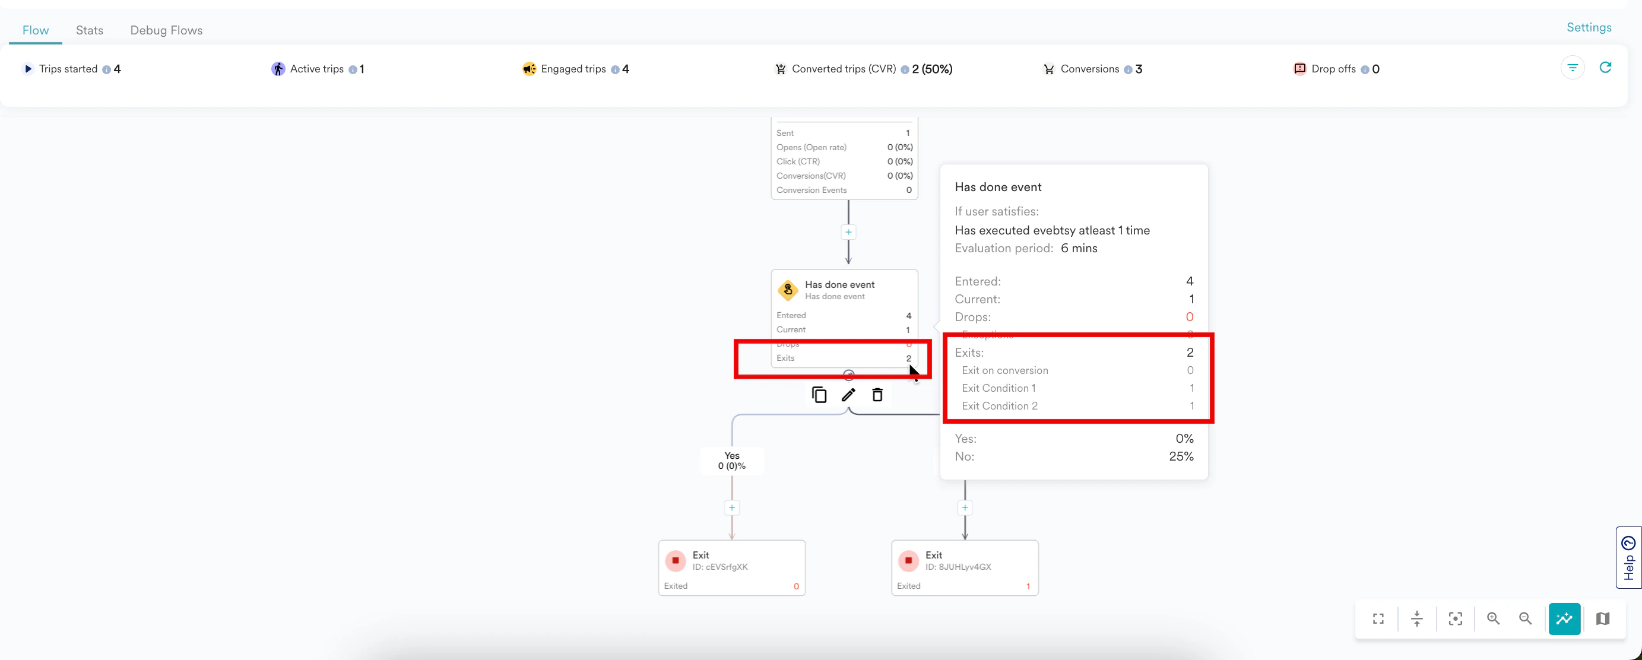Zoom in on the flow canvas
The image size is (1642, 660).
tap(1493, 618)
